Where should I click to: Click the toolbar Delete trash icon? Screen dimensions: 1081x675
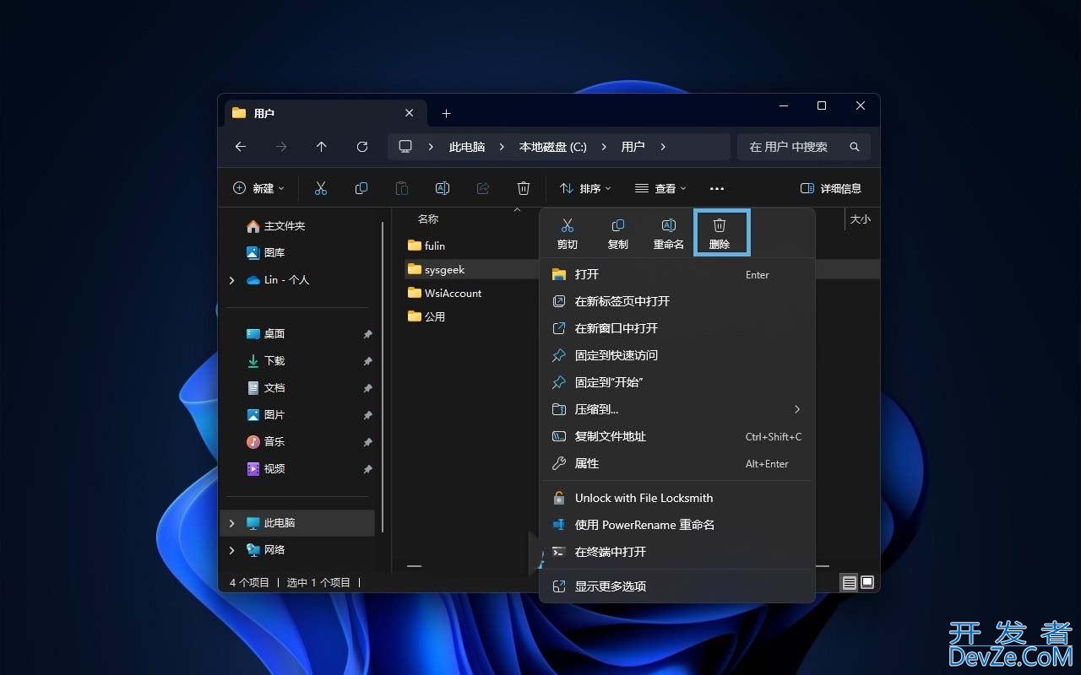point(524,188)
